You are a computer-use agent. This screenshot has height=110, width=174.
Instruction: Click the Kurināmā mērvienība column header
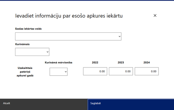(x=58, y=63)
